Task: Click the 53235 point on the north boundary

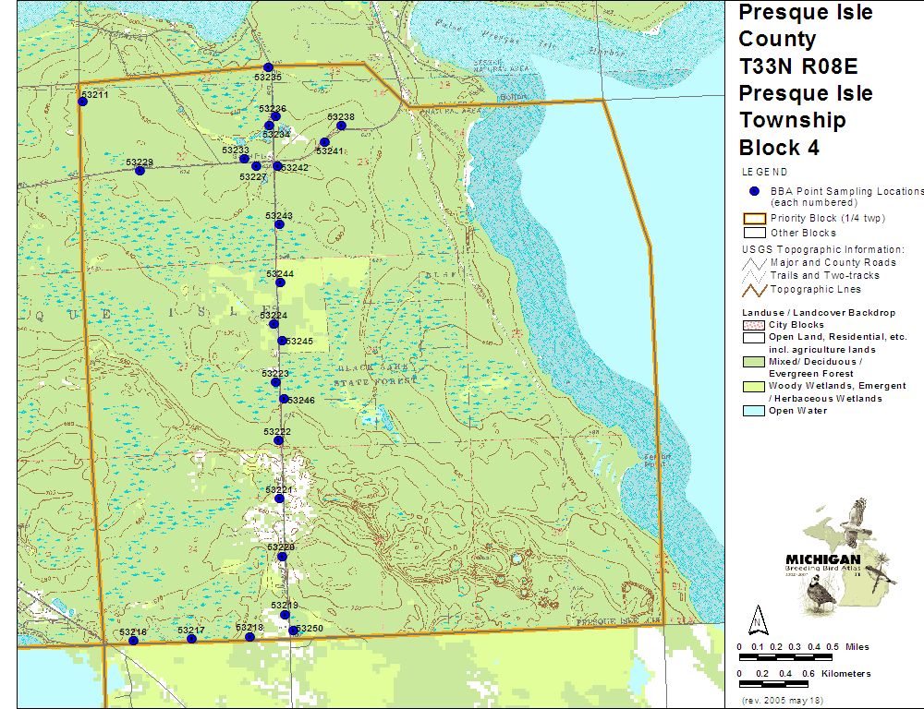Action: point(268,67)
